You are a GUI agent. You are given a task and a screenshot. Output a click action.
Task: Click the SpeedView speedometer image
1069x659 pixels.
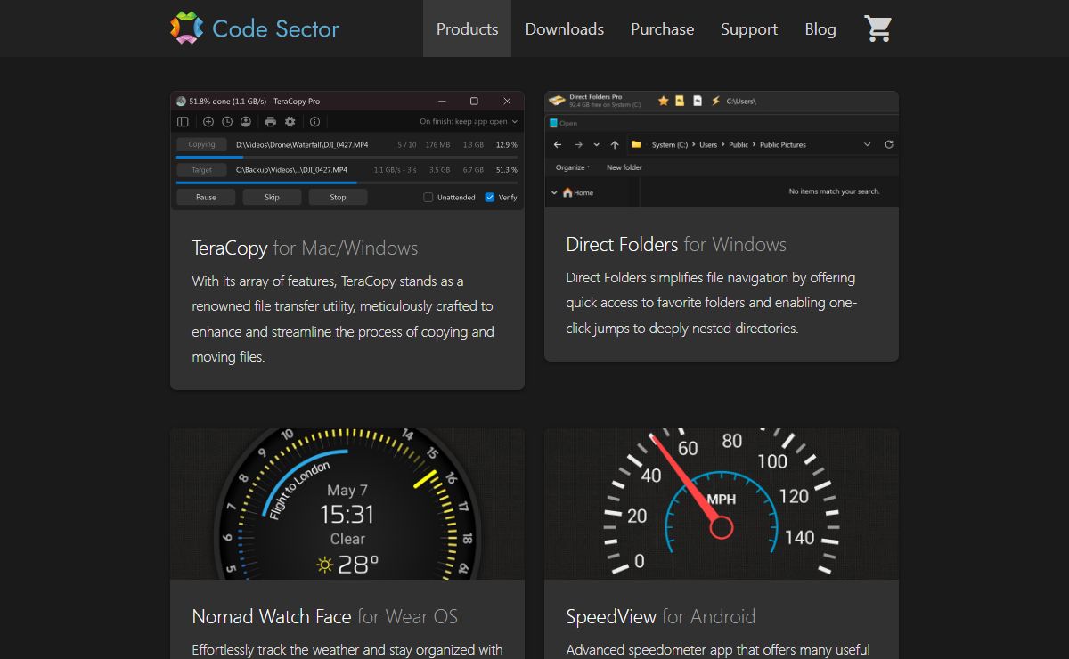(722, 504)
